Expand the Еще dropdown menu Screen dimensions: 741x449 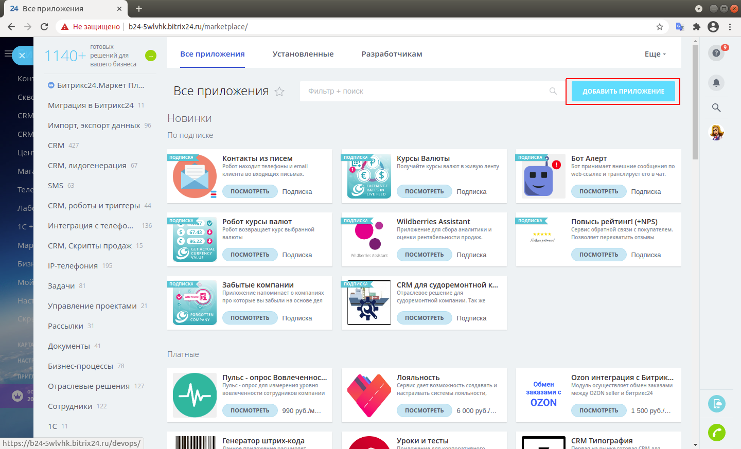[655, 54]
